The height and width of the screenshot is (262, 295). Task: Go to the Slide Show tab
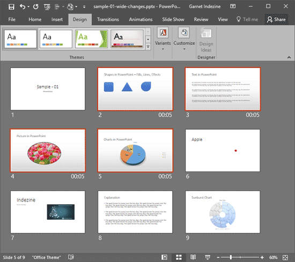(x=173, y=19)
